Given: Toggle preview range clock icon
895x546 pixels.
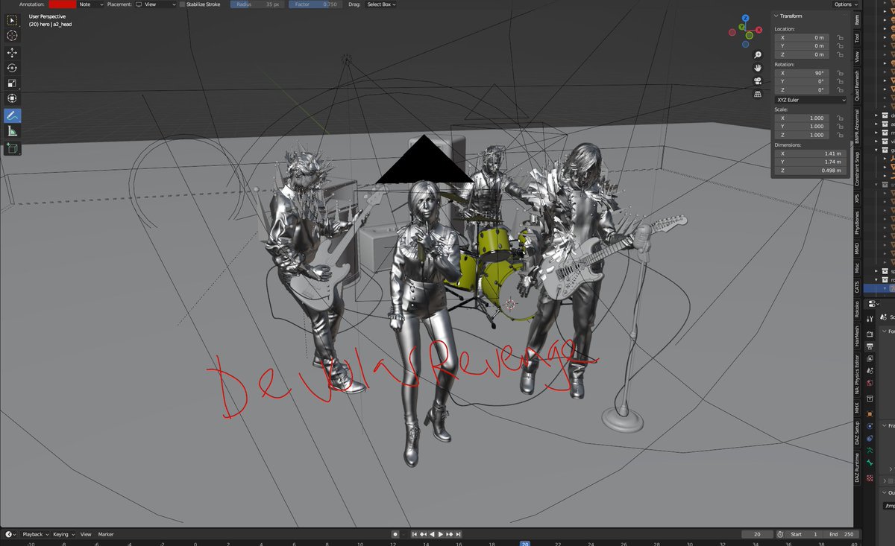Looking at the screenshot, I should click(x=779, y=534).
